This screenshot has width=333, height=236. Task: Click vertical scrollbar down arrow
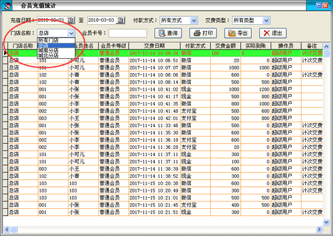click(x=326, y=222)
